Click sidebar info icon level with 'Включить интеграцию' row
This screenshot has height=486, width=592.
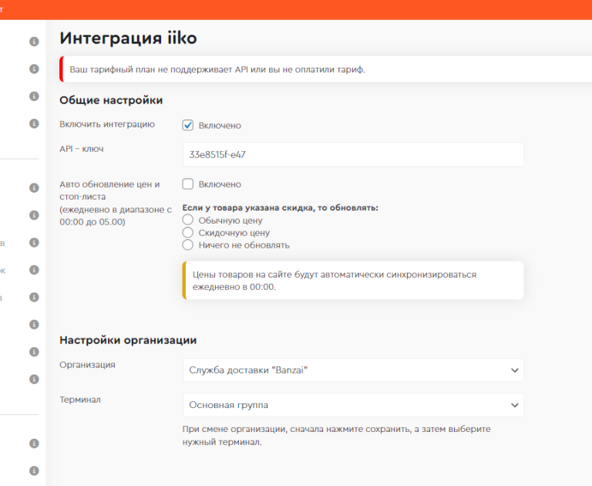click(34, 123)
